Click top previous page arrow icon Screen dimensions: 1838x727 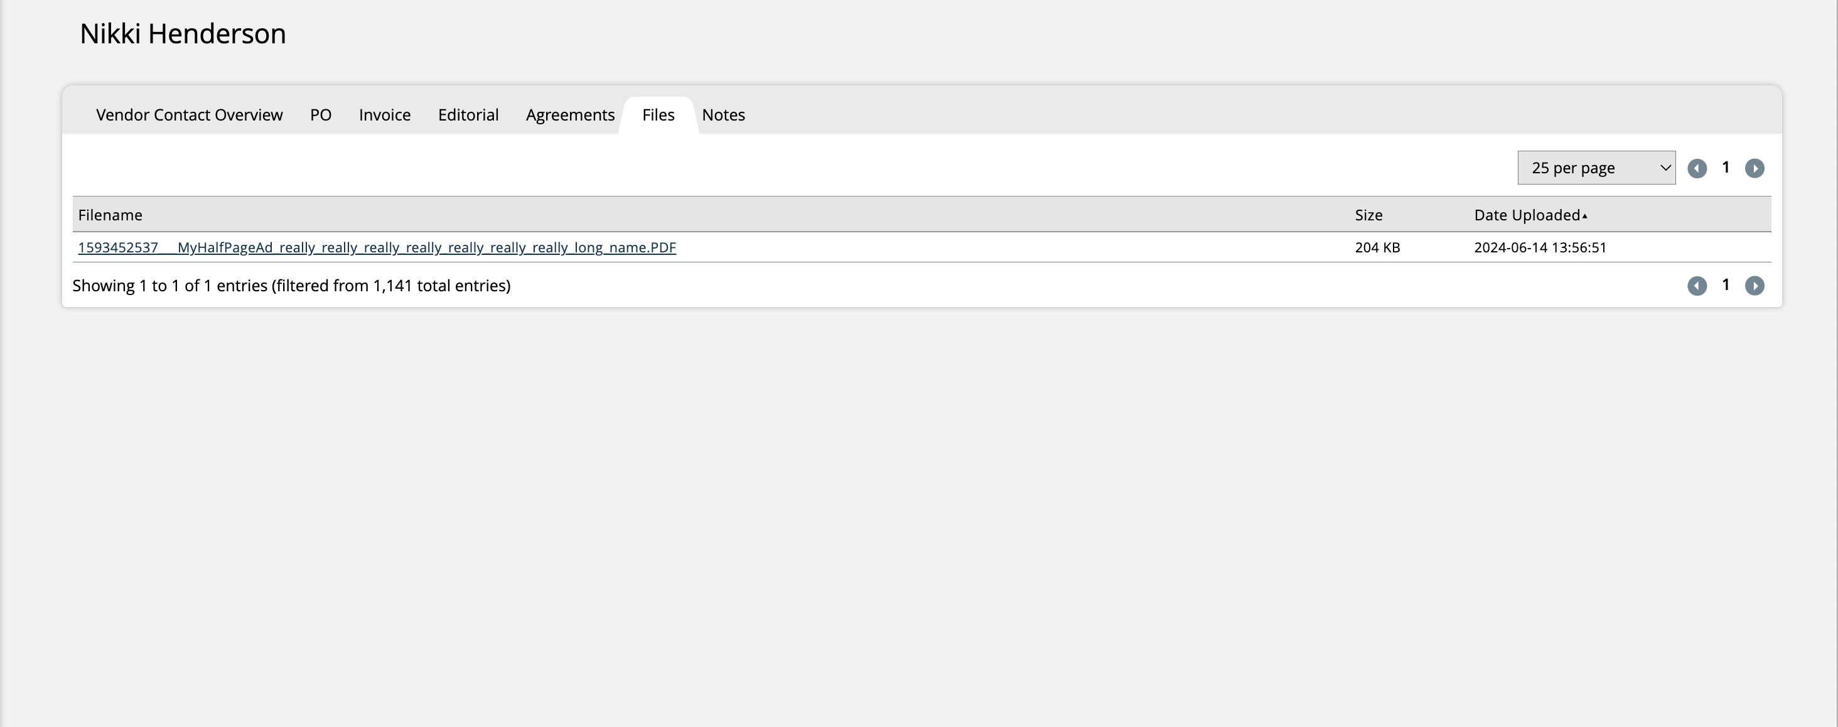[x=1697, y=168]
